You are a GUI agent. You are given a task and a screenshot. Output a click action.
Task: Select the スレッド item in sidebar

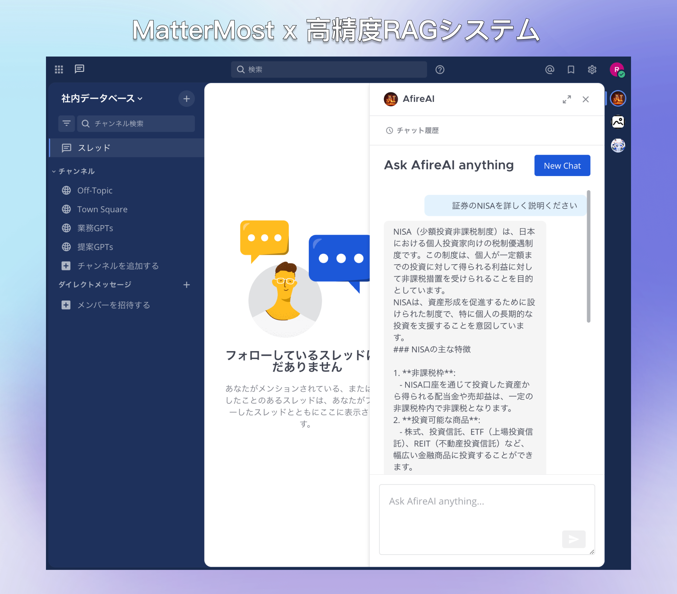point(127,148)
